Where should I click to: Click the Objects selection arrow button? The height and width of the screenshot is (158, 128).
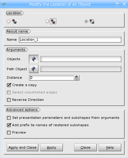(34, 59)
